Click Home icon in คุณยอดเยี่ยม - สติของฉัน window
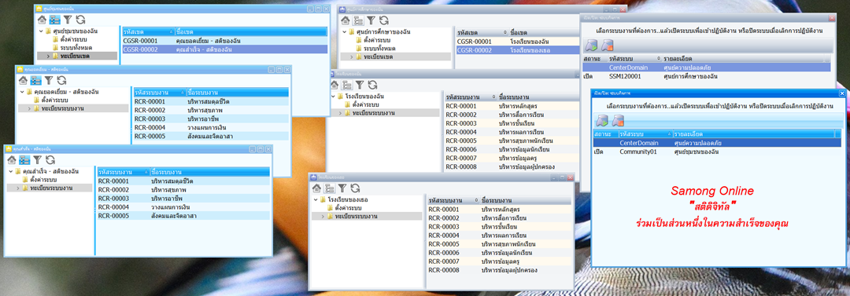This screenshot has width=850, height=296. pos(23,80)
